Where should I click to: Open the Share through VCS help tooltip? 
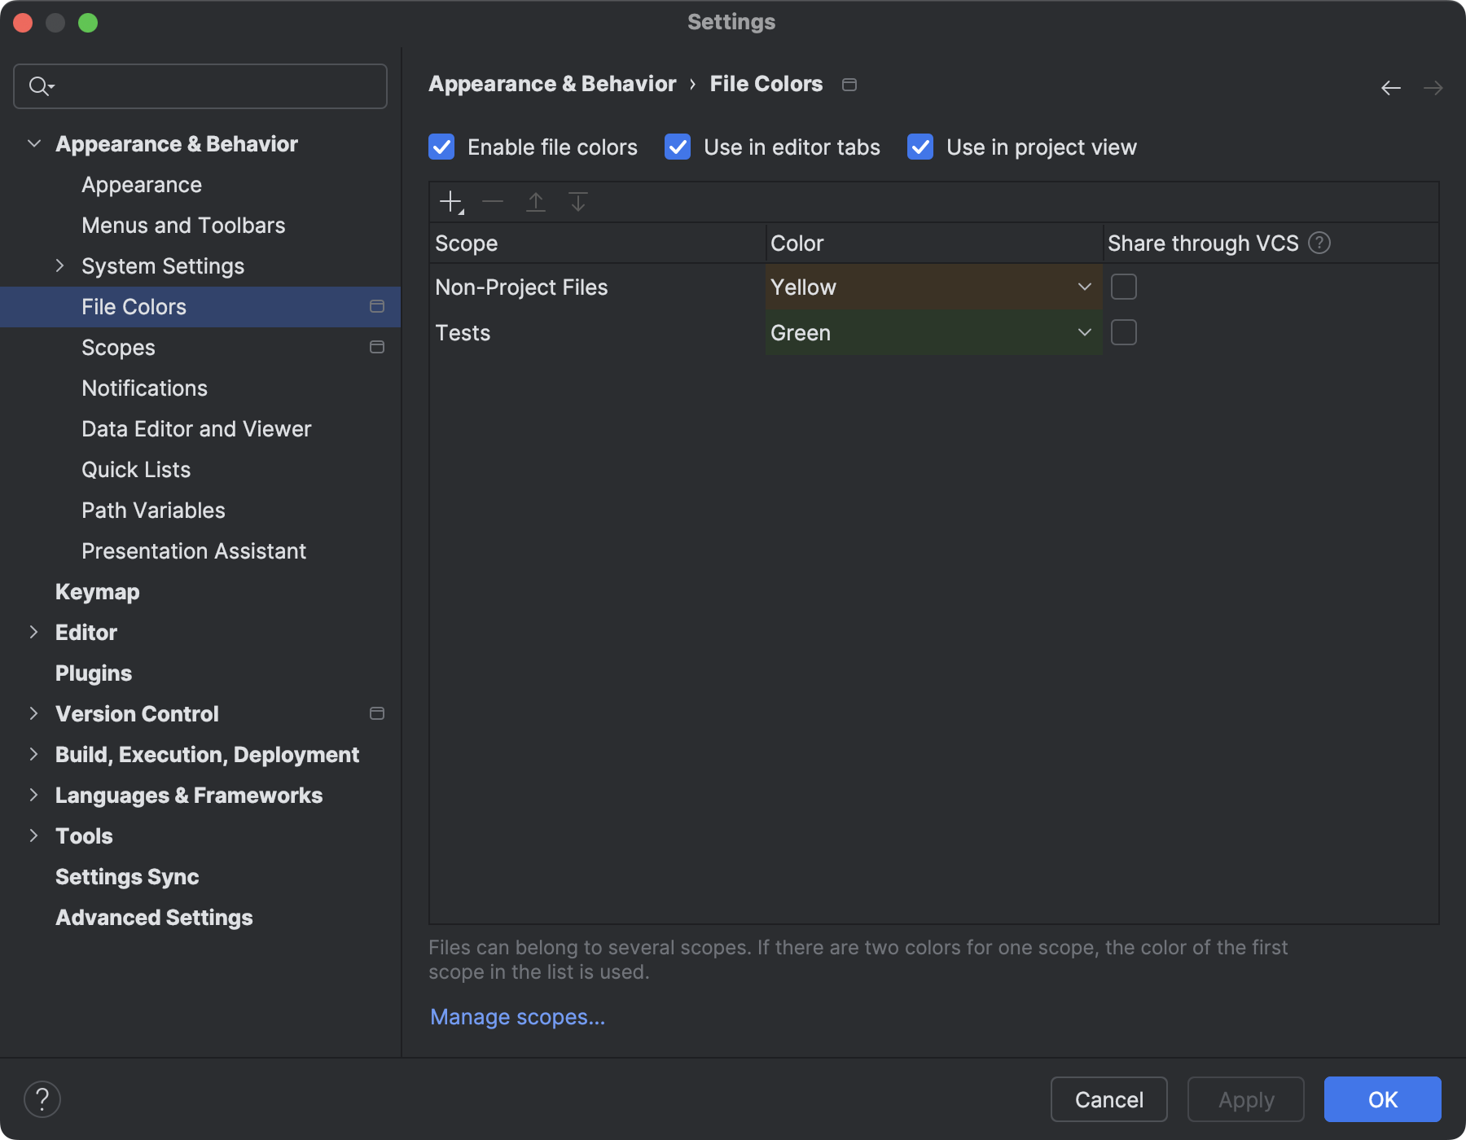click(x=1321, y=243)
